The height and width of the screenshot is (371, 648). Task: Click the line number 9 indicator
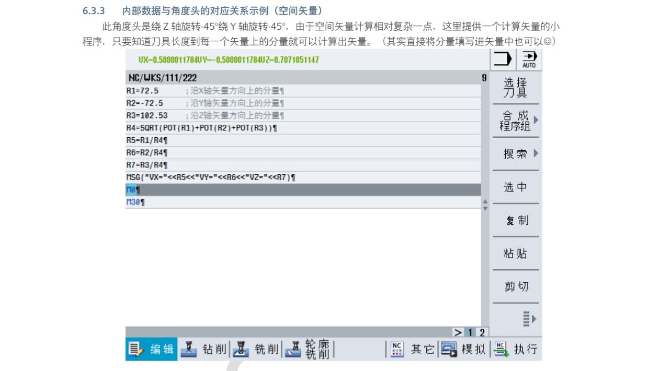(484, 78)
